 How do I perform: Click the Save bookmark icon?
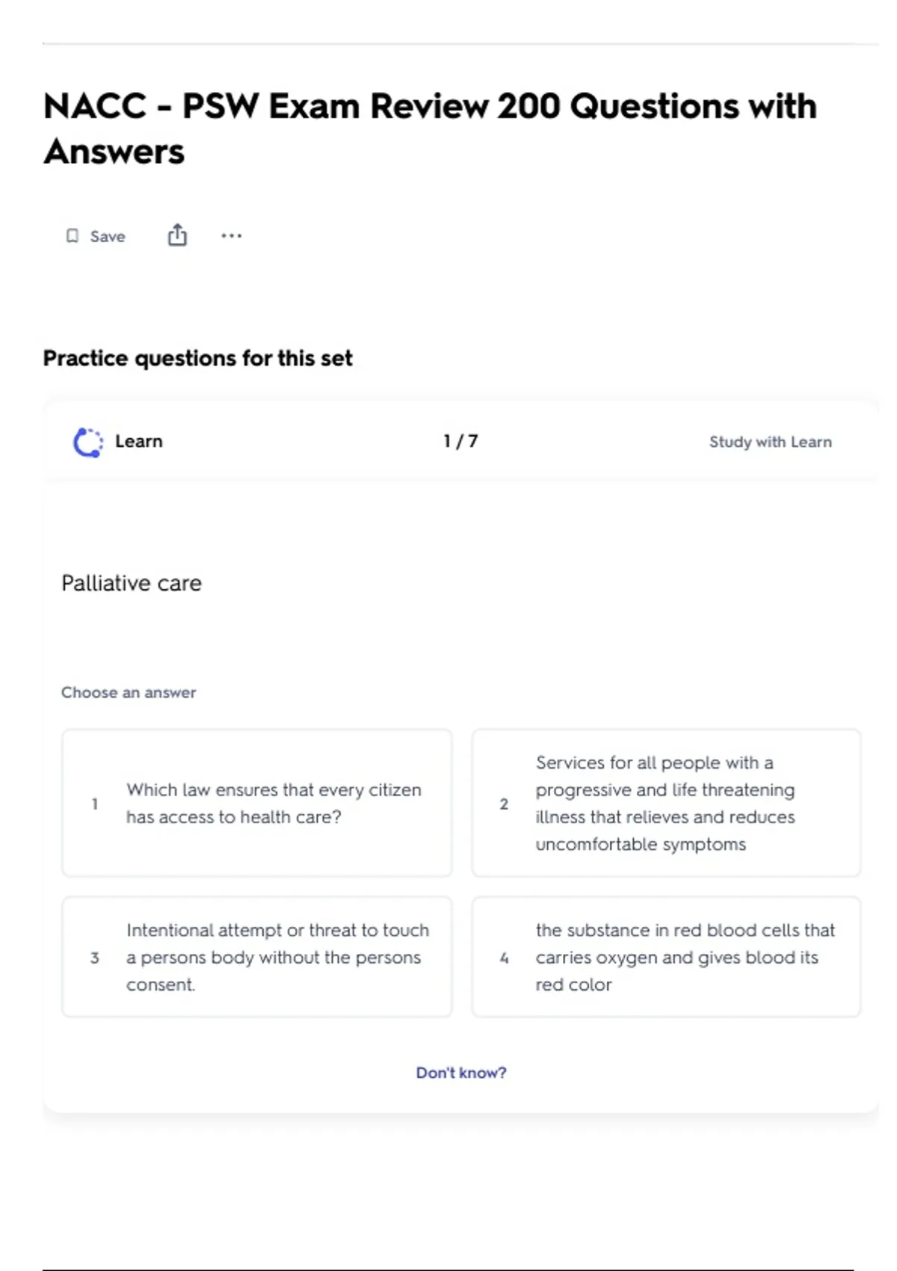(73, 236)
